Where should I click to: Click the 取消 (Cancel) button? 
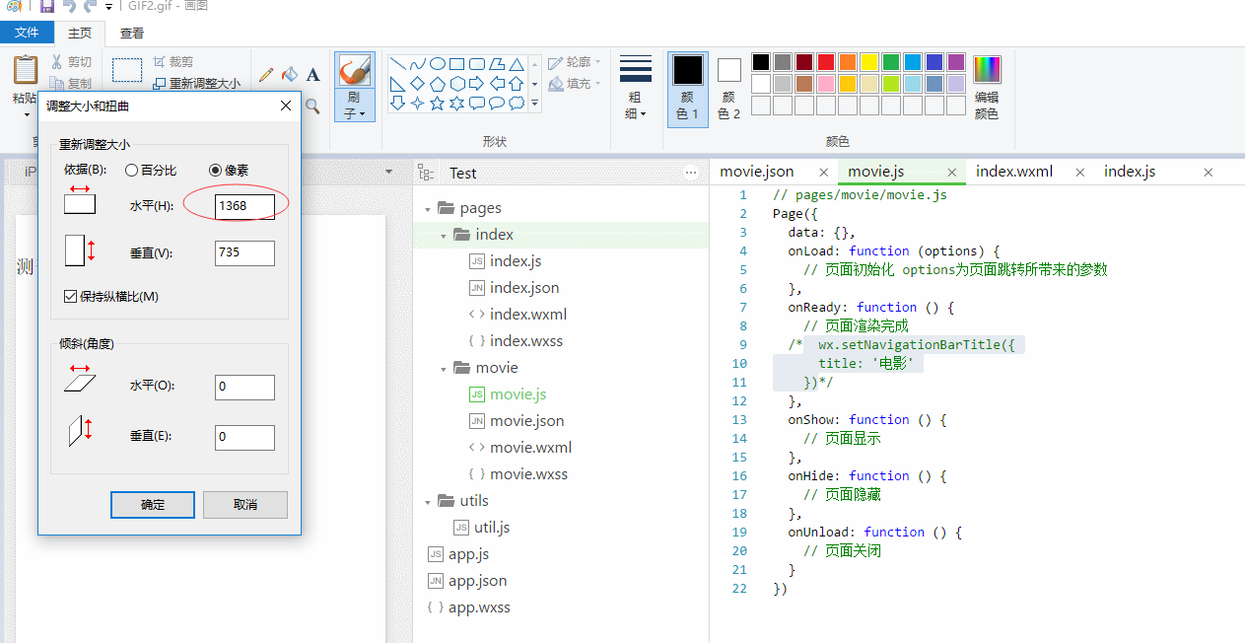(x=245, y=505)
